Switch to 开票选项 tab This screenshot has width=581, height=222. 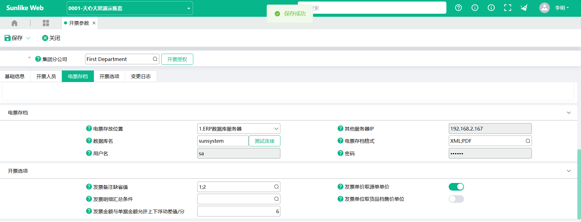[109, 76]
